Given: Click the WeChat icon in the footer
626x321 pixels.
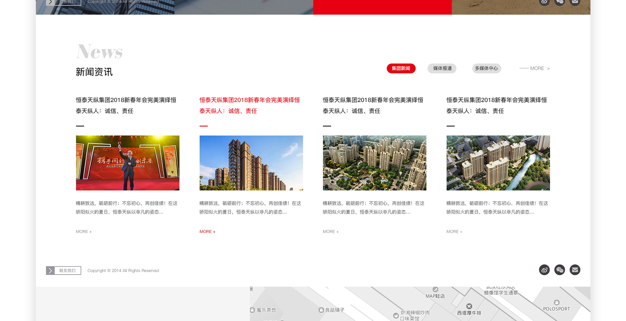Looking at the screenshot, I should 559,270.
